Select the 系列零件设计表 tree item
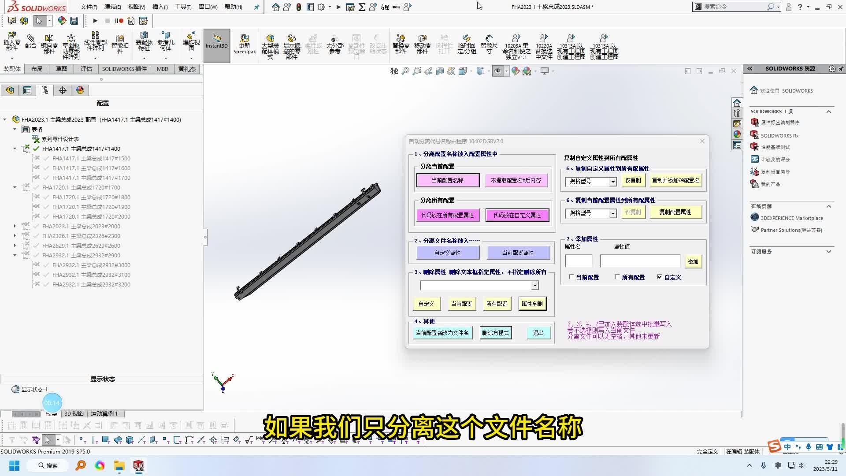Image resolution: width=846 pixels, height=476 pixels. point(60,139)
